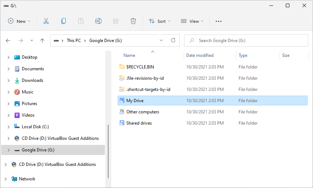Click the Downloads arrow icon in sidebar
The image size is (313, 188).
(17, 80)
